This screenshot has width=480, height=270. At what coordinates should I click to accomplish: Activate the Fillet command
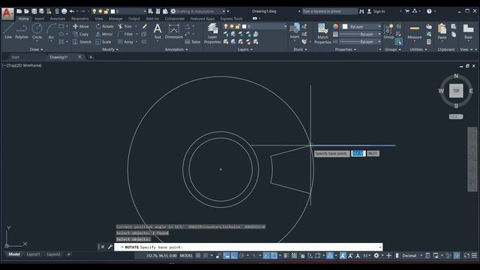125,34
